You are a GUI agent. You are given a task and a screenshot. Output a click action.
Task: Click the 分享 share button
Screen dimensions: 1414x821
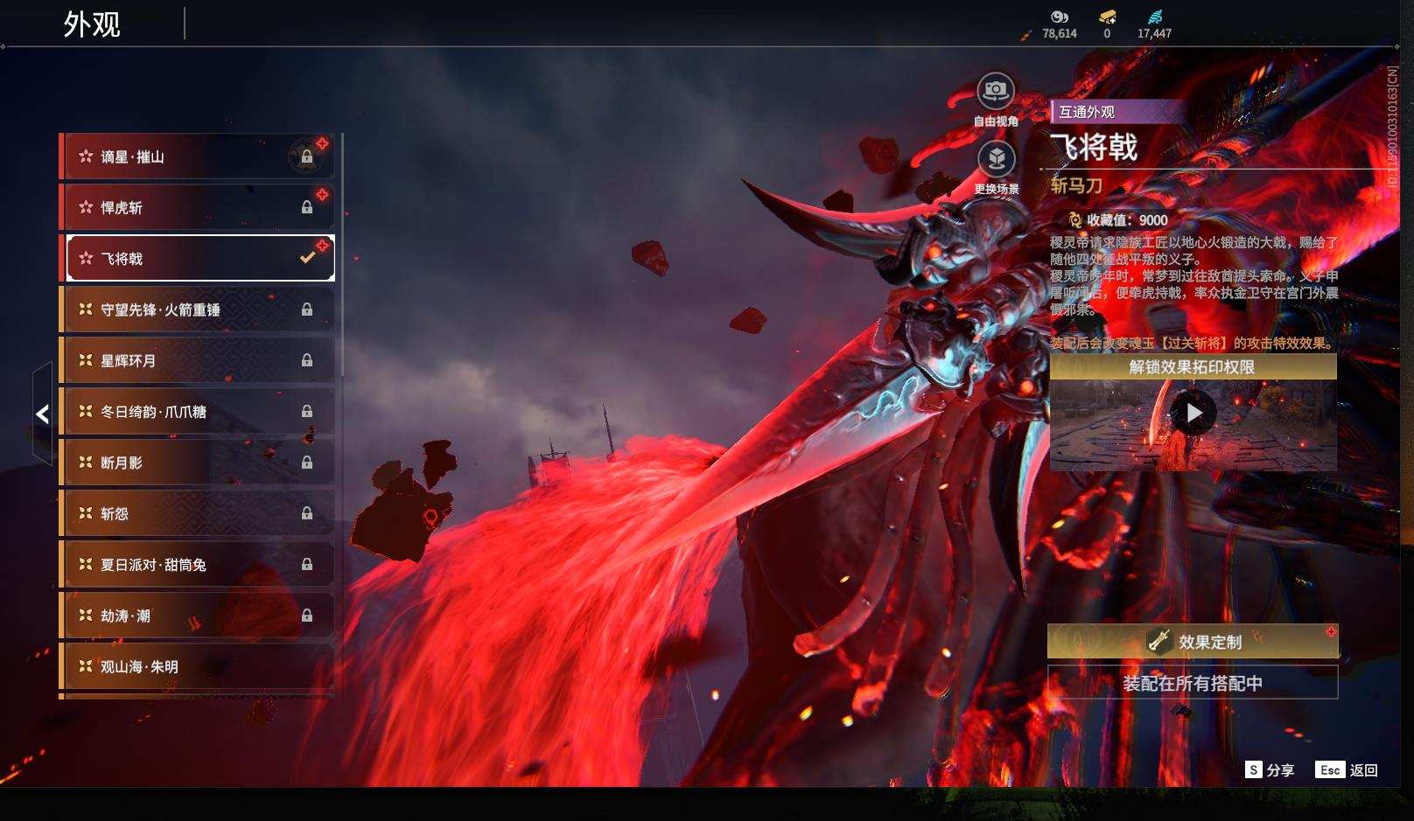click(x=1270, y=770)
